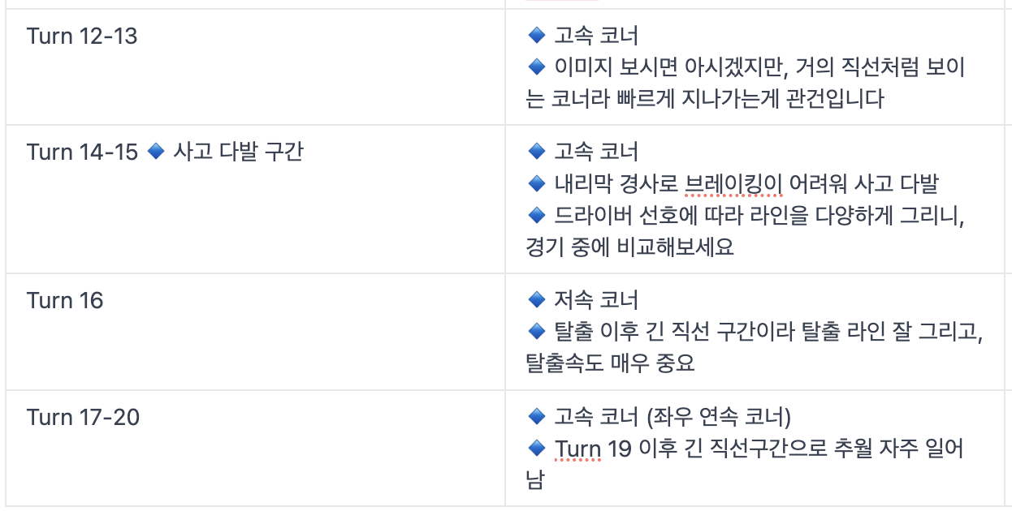Image resolution: width=1012 pixels, height=511 pixels.
Task: Click the '사고 다발 구간' text
Action: [x=238, y=152]
